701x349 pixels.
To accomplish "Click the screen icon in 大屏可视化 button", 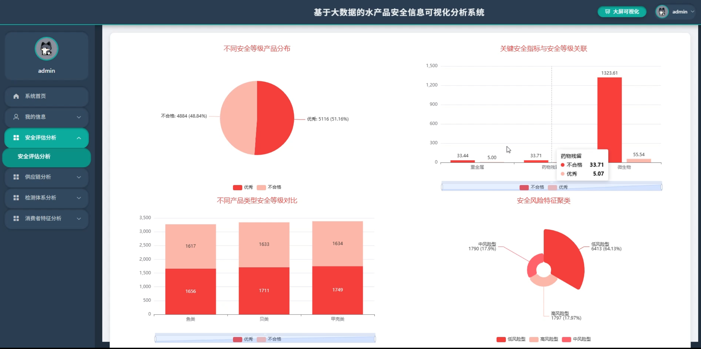I will coord(607,12).
